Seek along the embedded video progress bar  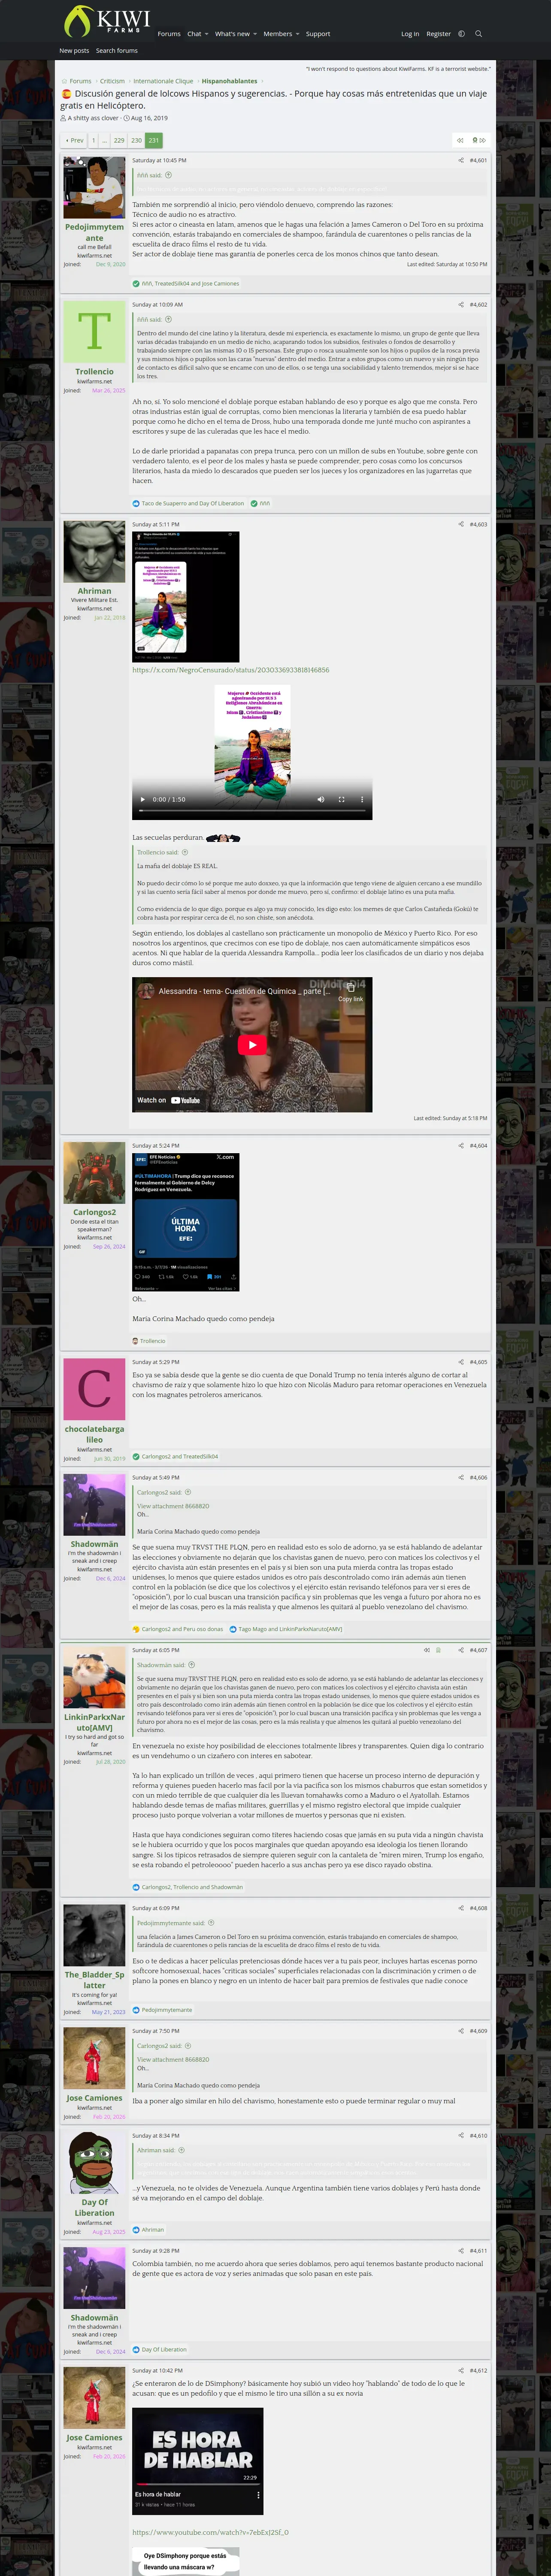coord(252,812)
